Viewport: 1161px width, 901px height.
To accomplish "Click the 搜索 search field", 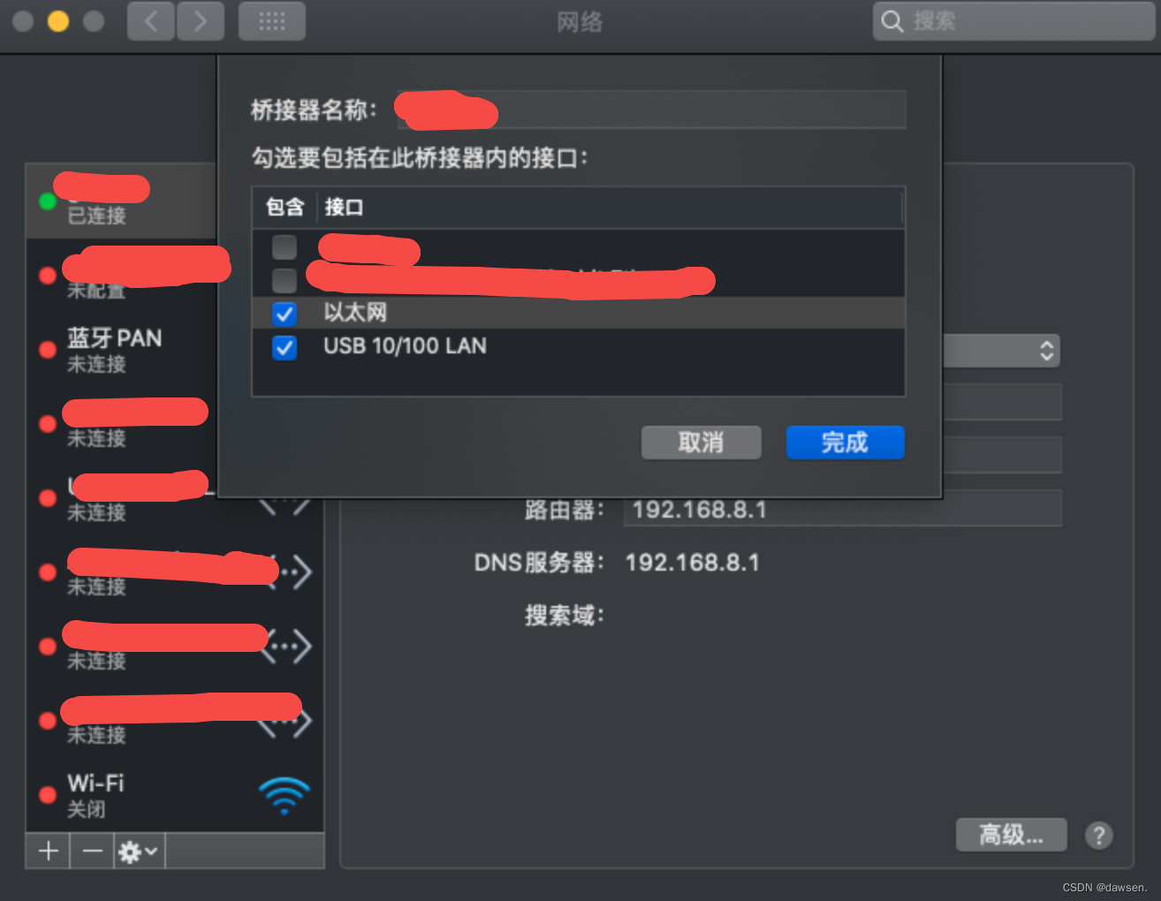I will 1014,21.
